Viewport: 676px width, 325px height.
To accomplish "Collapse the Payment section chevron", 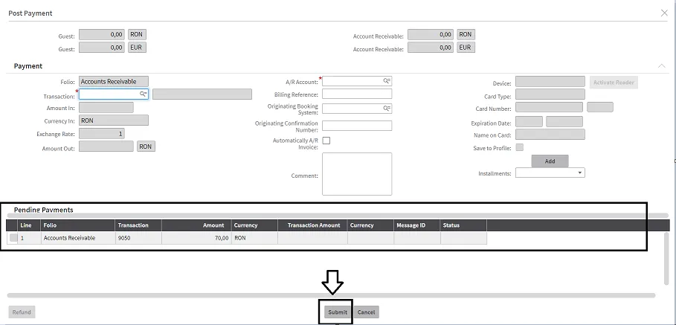I will tap(661, 66).
